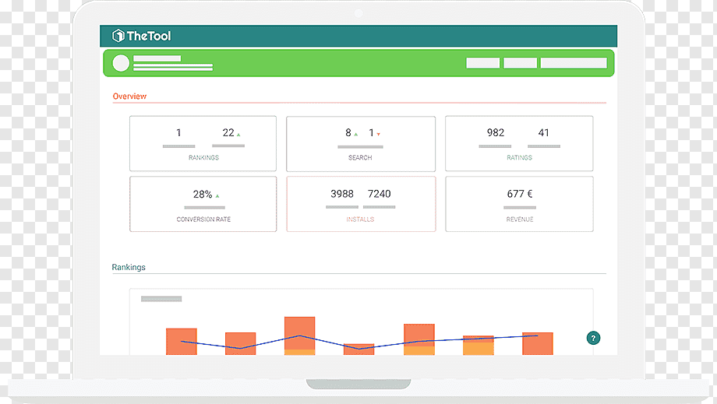Click the tallest orange bar in Rankings chart
The height and width of the screenshot is (404, 717).
point(299,336)
